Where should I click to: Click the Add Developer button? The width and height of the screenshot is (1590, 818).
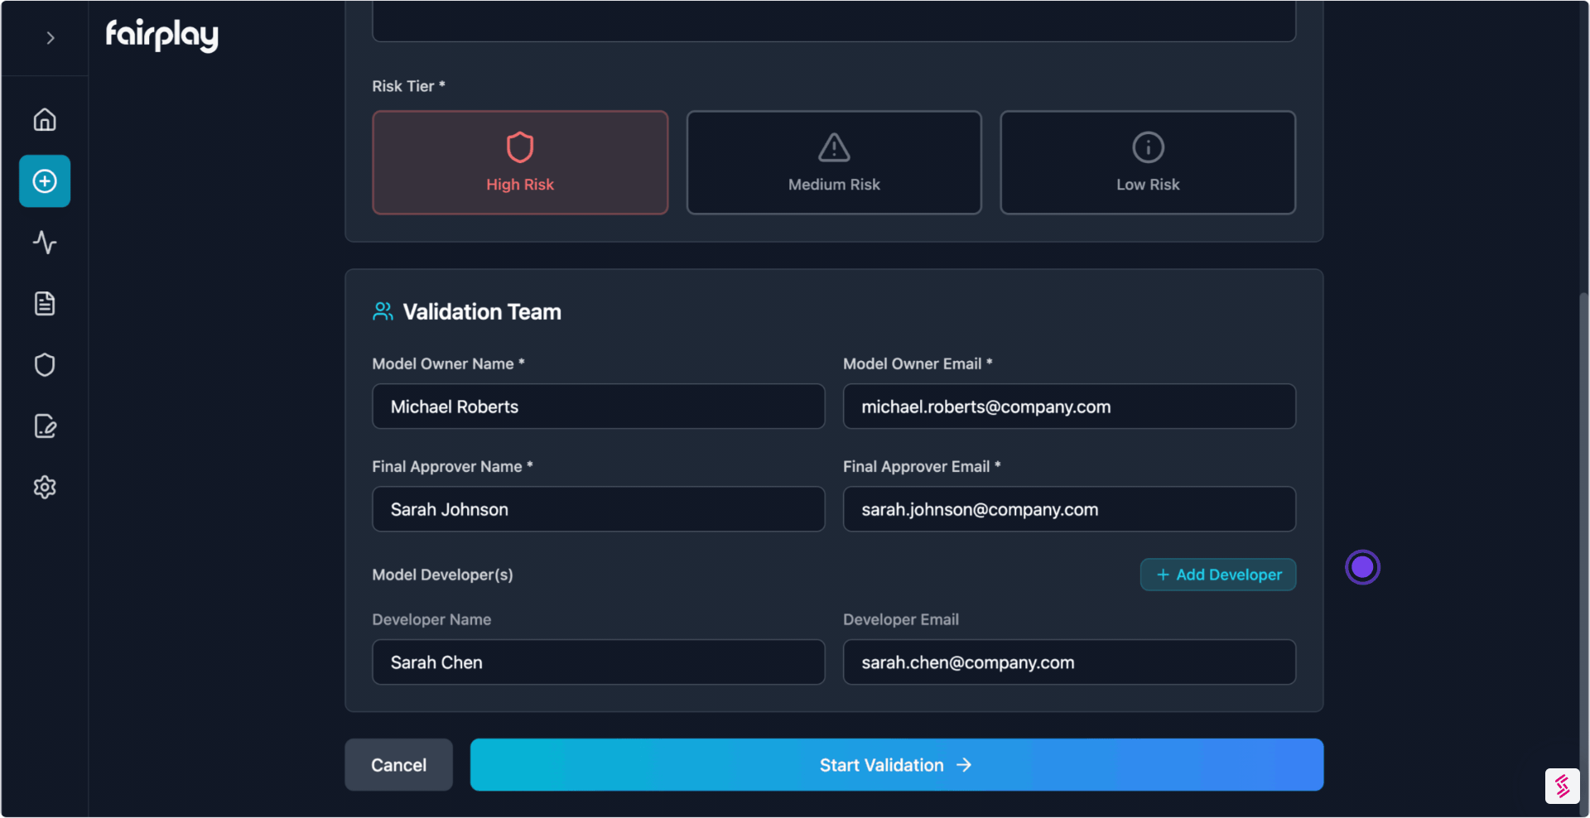(x=1218, y=575)
